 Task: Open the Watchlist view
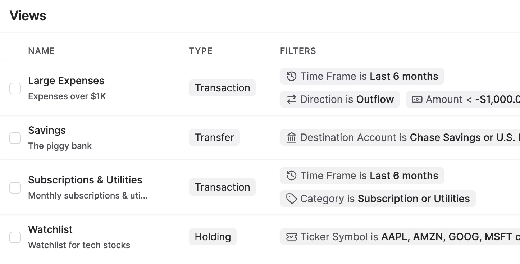point(50,229)
